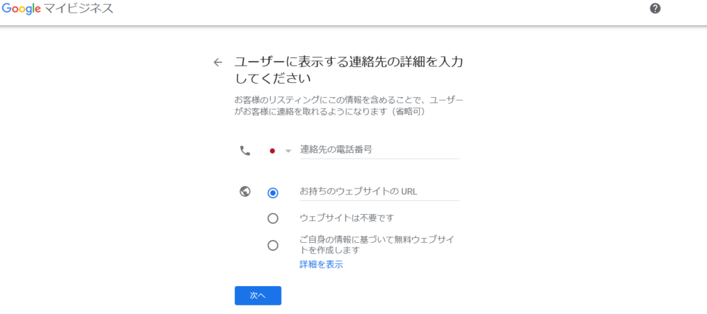Expand the country code dropdown arrow

click(289, 151)
